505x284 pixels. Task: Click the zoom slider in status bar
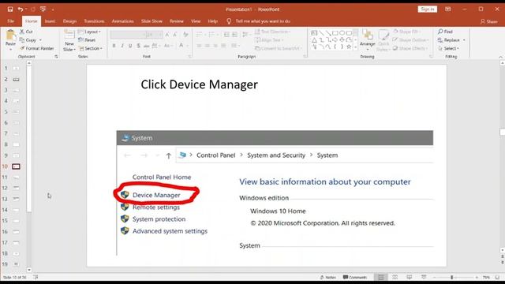coord(452,277)
